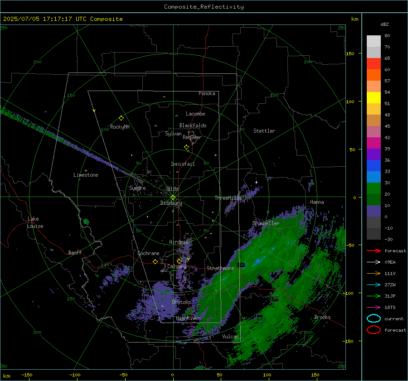Click the -150 tick on bottom axis

point(27,375)
